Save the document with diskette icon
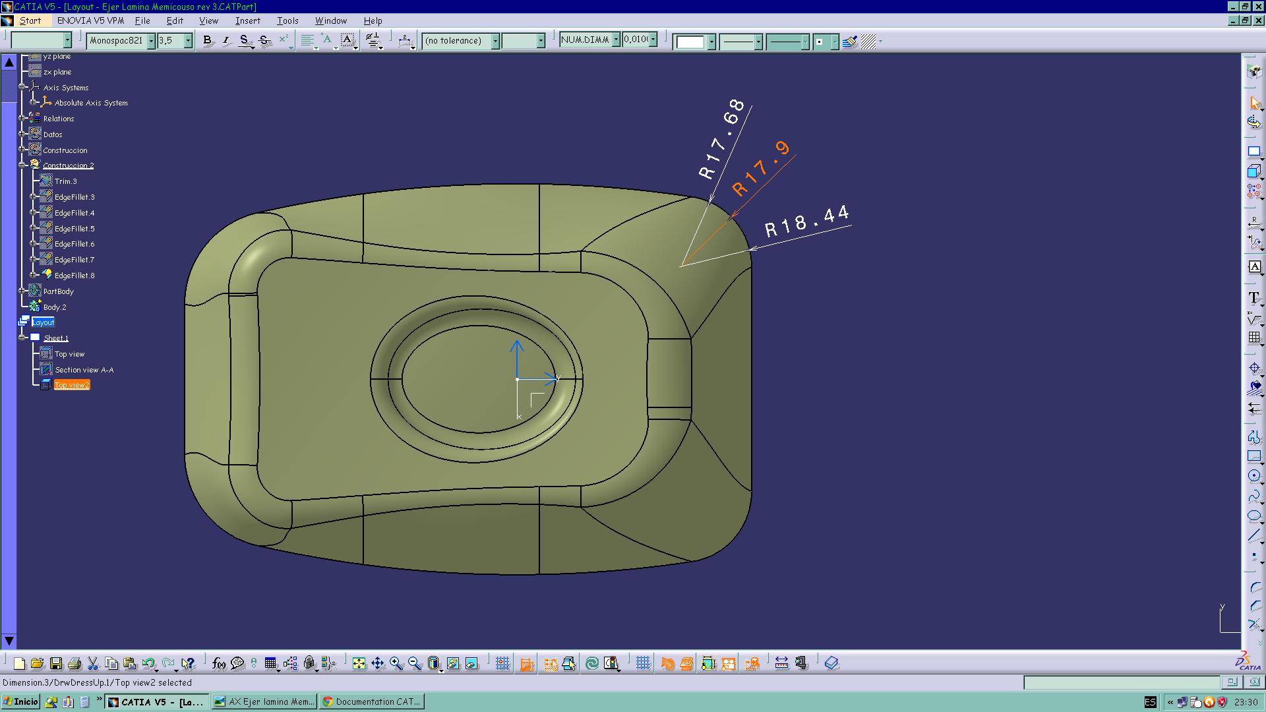This screenshot has height=712, width=1266. (x=55, y=663)
